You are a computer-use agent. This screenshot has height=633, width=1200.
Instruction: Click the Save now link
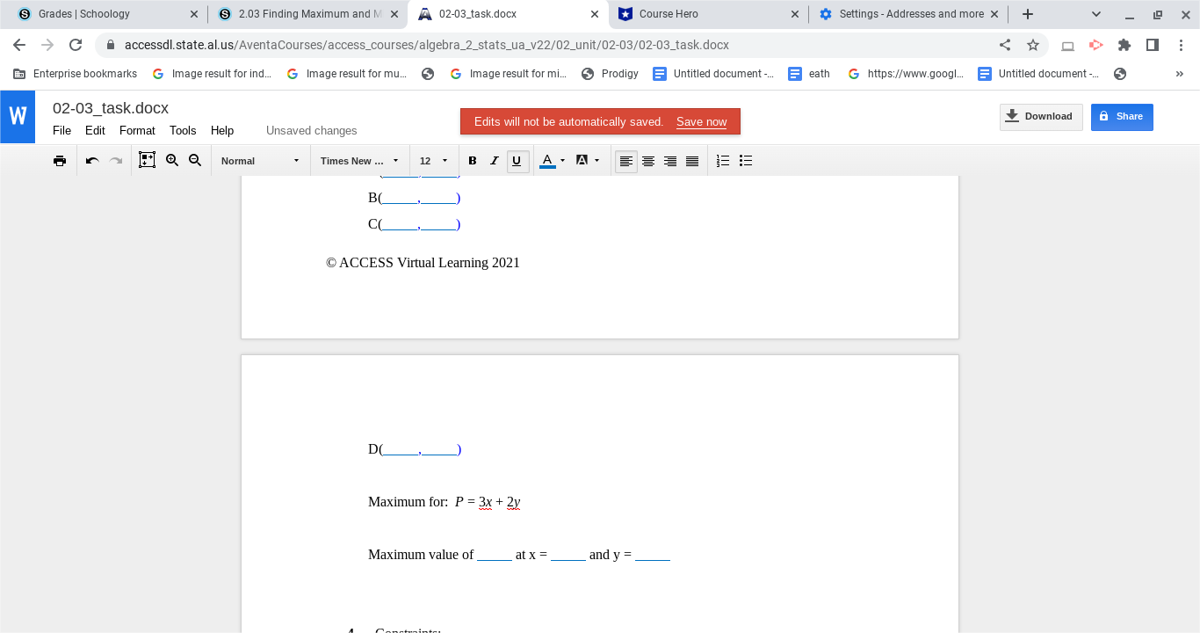[x=700, y=122]
